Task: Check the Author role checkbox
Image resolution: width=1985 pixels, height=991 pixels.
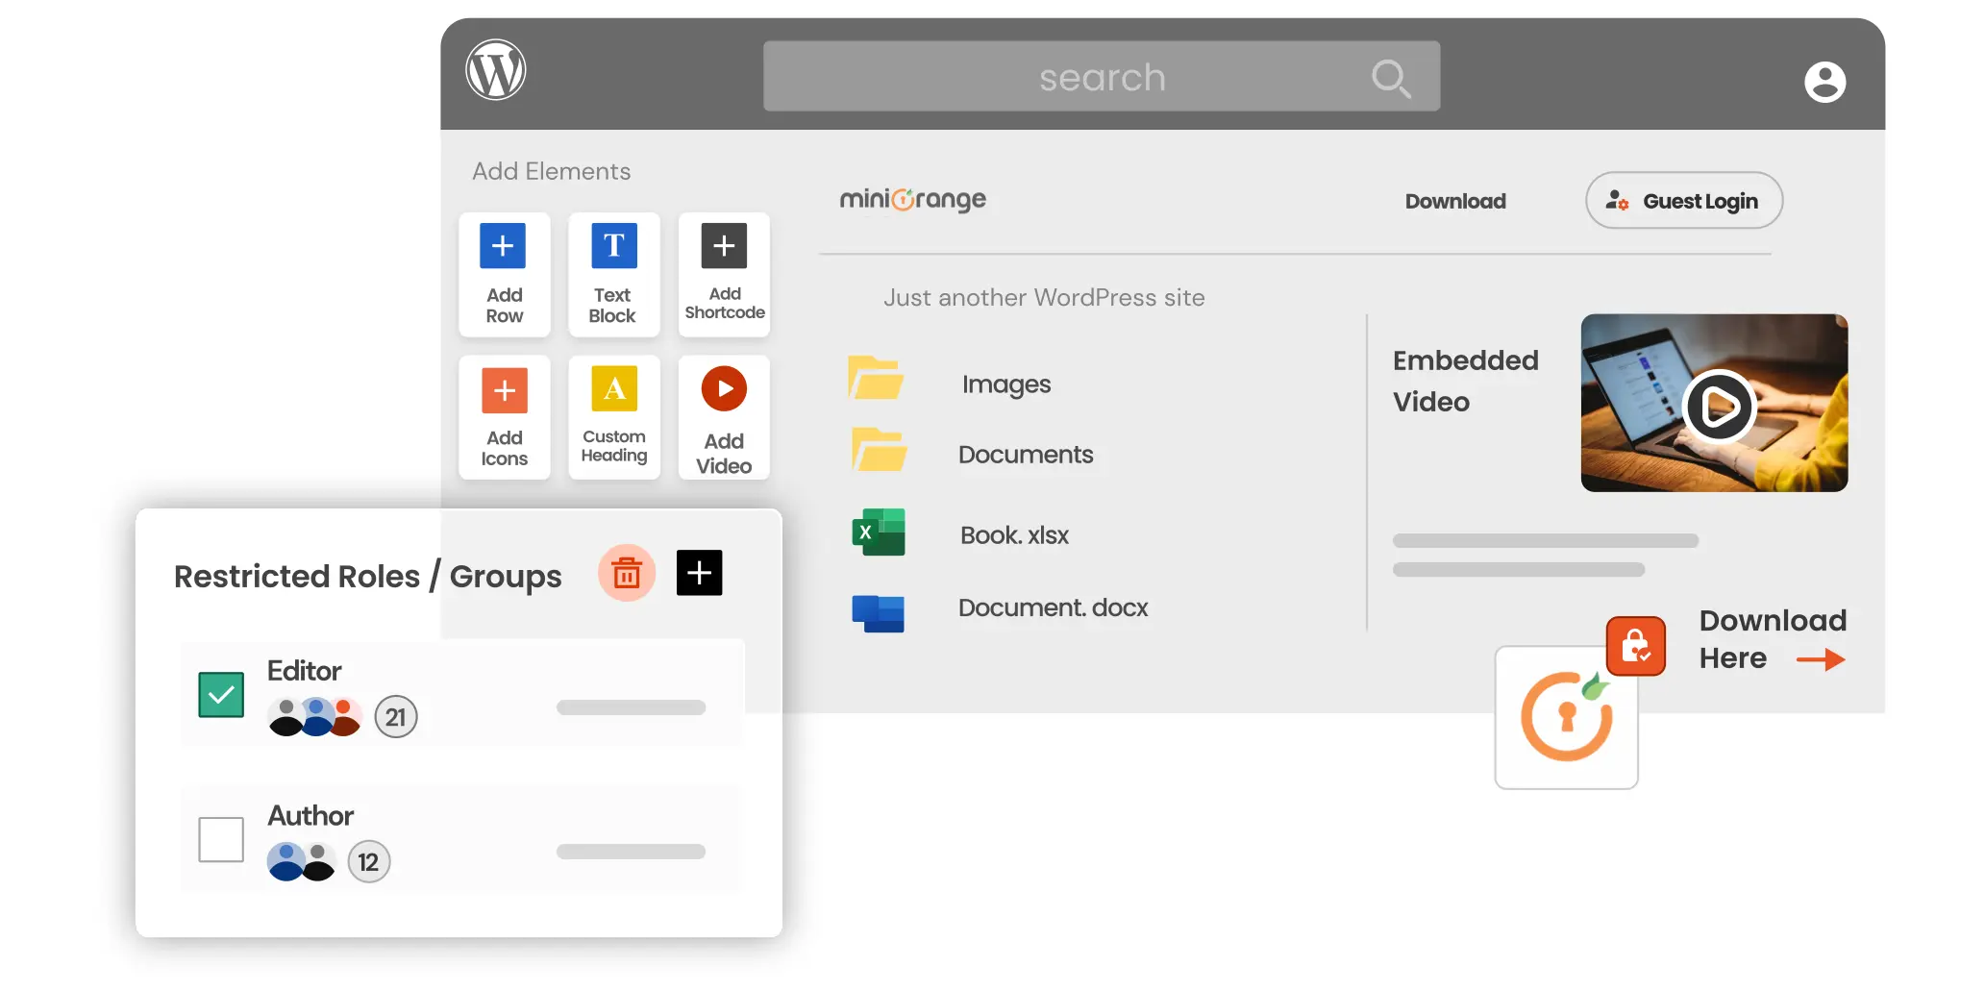Action: click(220, 838)
